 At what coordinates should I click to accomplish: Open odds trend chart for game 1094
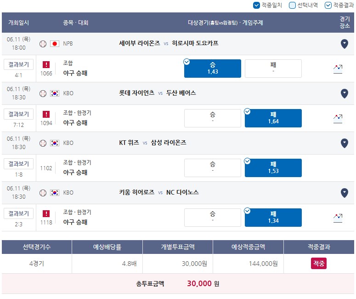[x=338, y=119]
